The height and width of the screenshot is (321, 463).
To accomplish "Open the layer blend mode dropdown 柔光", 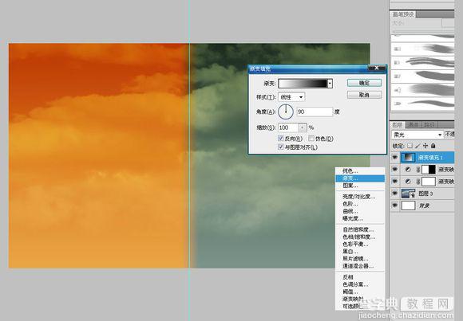I will [417, 135].
